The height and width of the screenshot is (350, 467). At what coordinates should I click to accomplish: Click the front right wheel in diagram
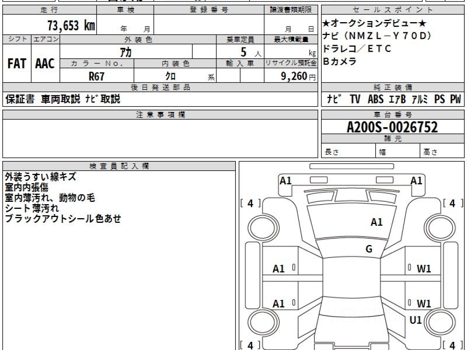click(437, 227)
